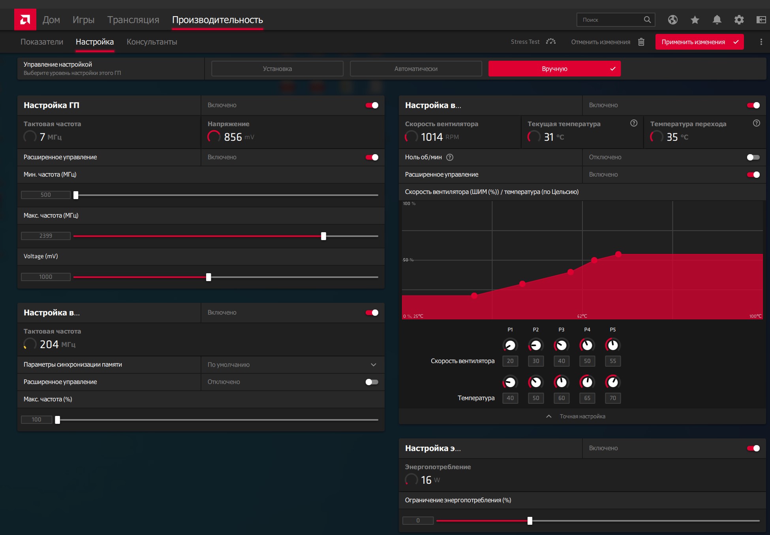Disable Настройка ГП toggle
The height and width of the screenshot is (535, 770).
click(372, 105)
